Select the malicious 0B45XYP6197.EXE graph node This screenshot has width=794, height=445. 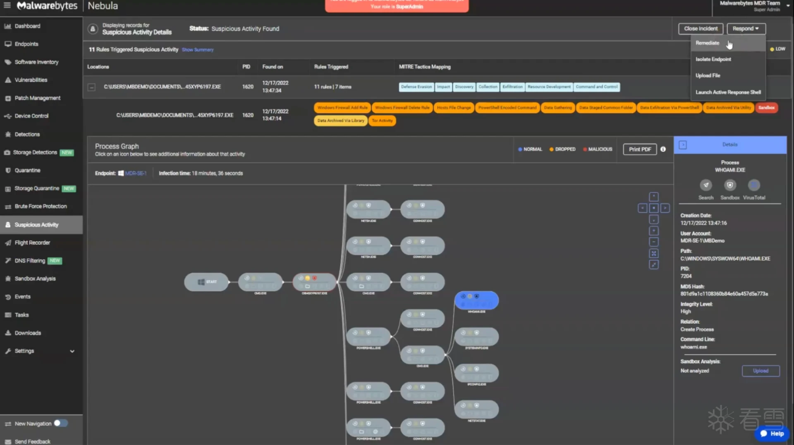pos(314,282)
